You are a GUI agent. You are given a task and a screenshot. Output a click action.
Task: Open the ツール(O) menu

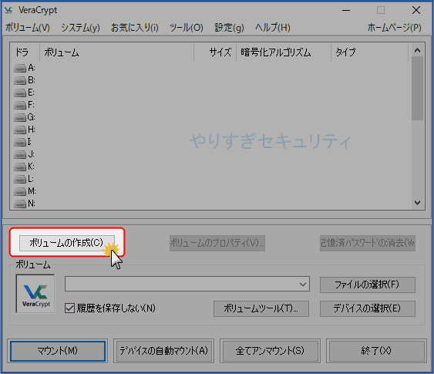[187, 28]
